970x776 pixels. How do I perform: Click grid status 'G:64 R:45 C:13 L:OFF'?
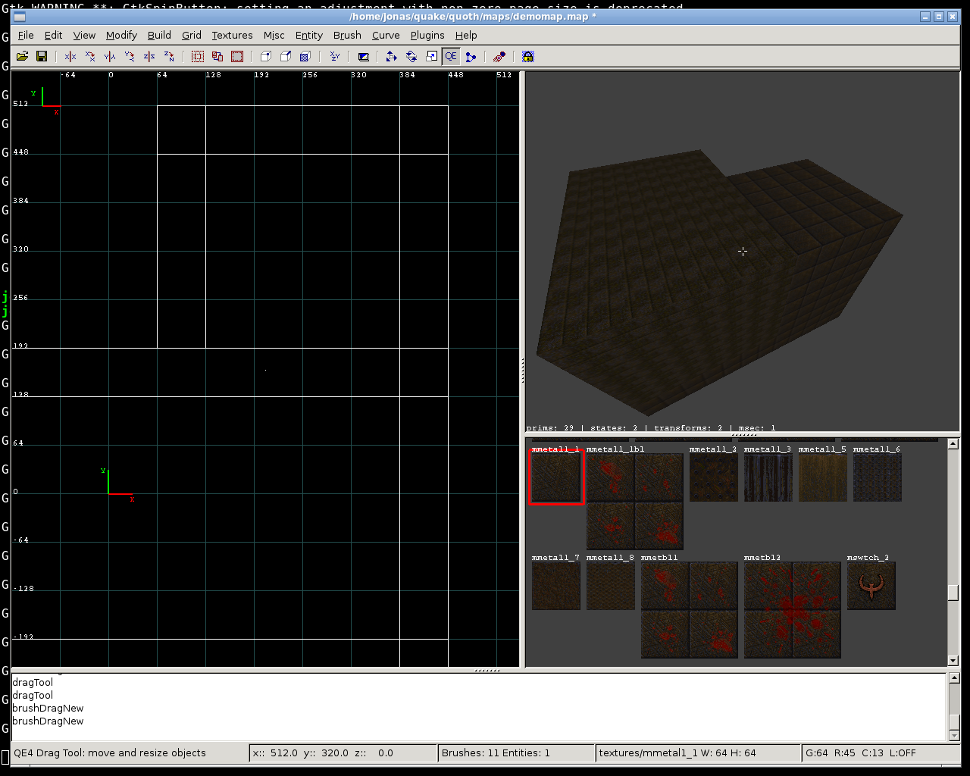(860, 753)
